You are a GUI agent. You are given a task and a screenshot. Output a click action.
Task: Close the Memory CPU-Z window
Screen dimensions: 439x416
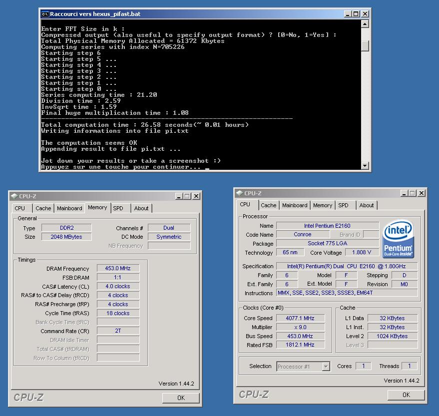197,196
